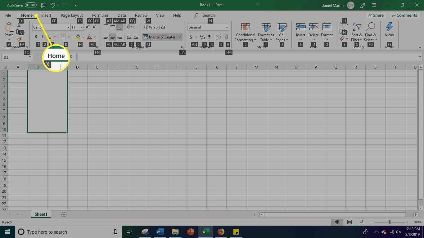The image size is (424, 238).
Task: Click the Paste clipboard icon
Action: pos(9,27)
